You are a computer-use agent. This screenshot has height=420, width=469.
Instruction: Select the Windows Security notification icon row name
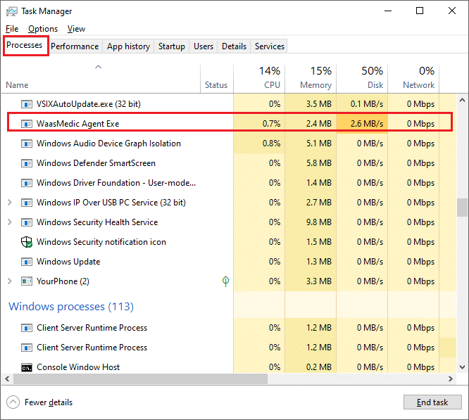click(101, 242)
